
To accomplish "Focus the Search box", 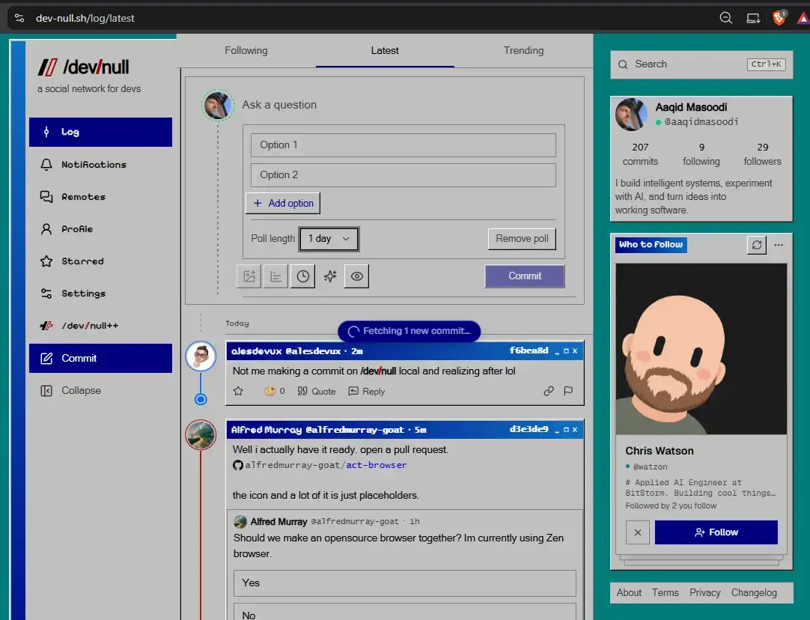I will (x=701, y=64).
